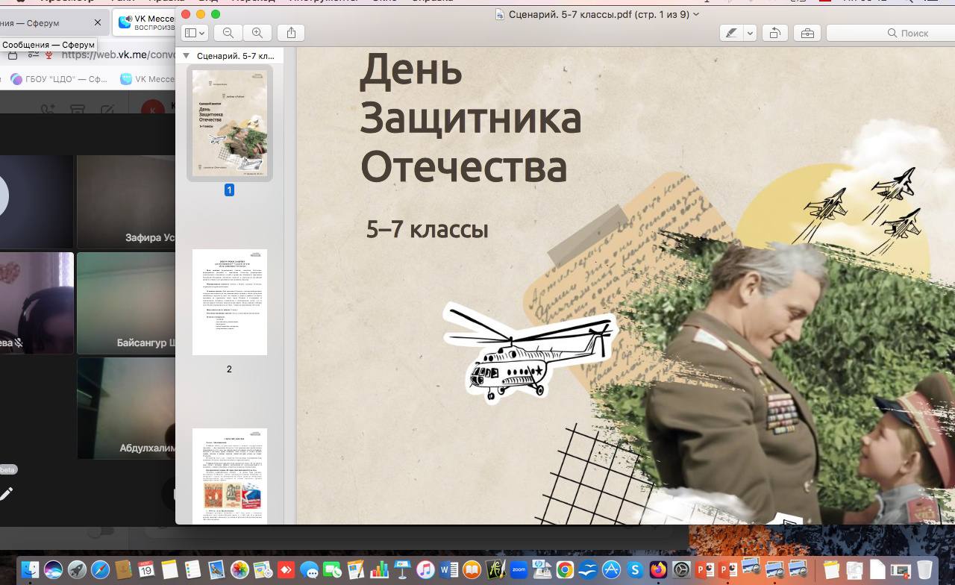The image size is (955, 585).
Task: Open the document title dropdown chevron
Action: coord(696,14)
